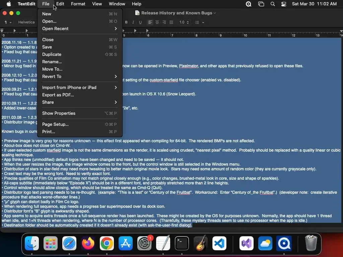Image resolution: width=343 pixels, height=257 pixels.
Task: Click the ruler mark labeled 10
Action: [x=246, y=35]
